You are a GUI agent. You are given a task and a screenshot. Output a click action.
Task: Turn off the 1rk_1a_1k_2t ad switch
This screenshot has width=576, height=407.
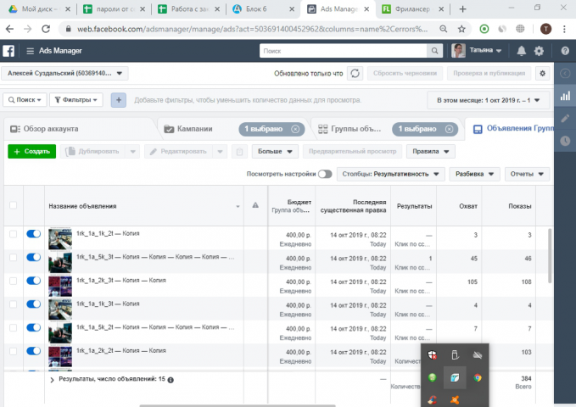click(33, 234)
